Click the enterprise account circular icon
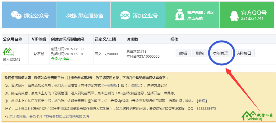Screen dimensions: 276x123 coord(125,15)
